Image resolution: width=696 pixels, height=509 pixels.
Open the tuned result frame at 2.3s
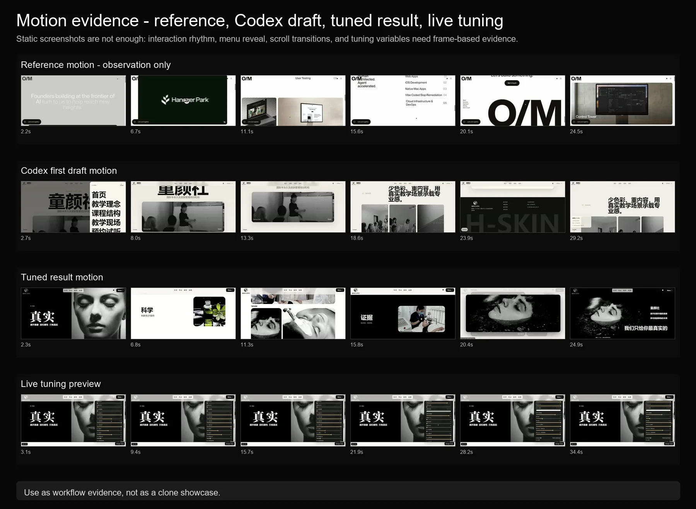point(73,313)
